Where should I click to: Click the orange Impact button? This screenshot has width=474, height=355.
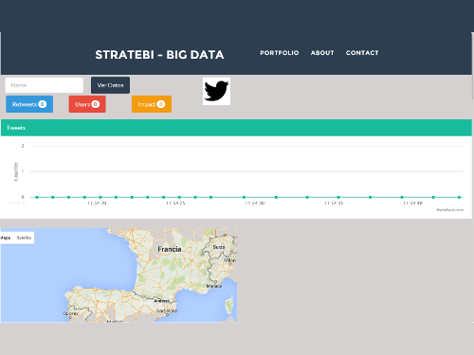coord(152,104)
